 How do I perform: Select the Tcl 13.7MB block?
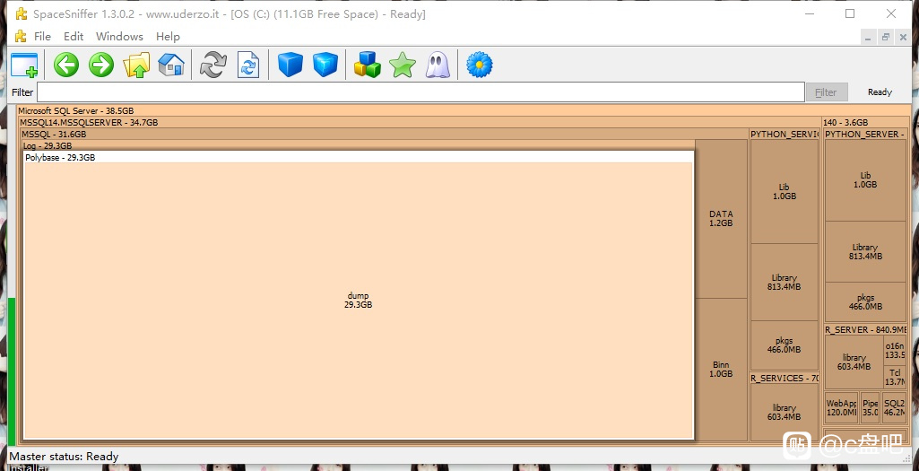click(x=895, y=377)
